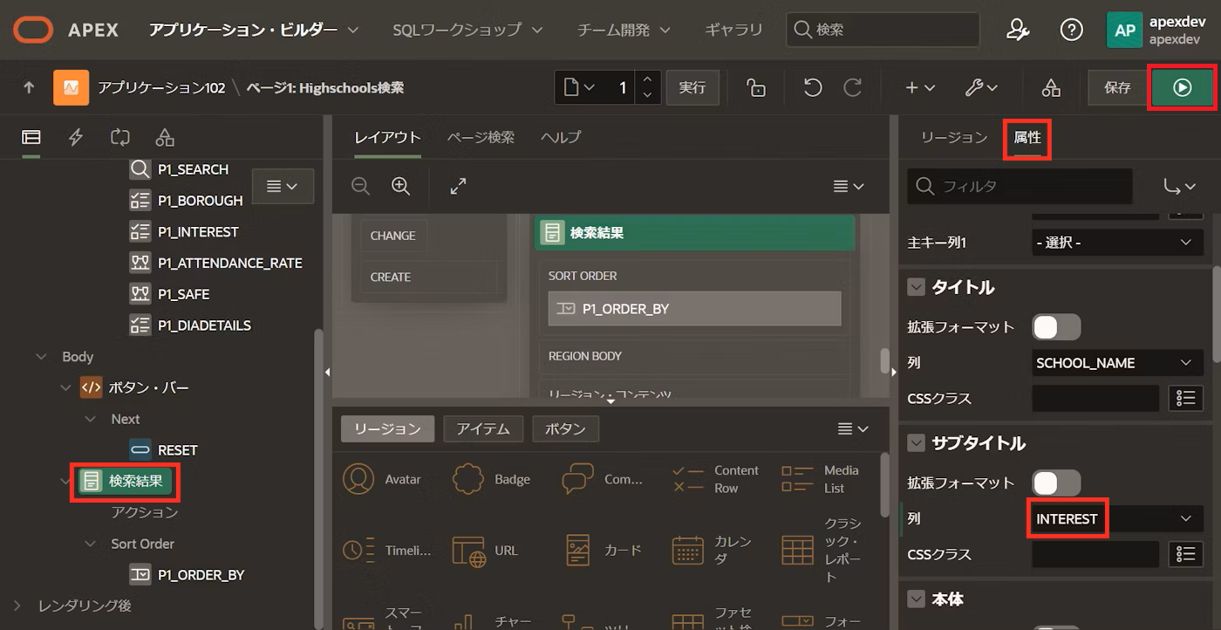This screenshot has height=630, width=1221.
Task: Zoom in the layout view
Action: click(400, 186)
